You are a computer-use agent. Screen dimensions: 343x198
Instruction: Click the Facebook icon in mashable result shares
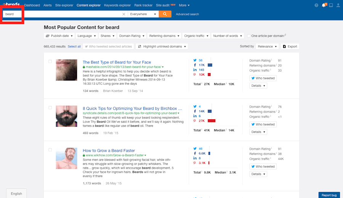tap(195, 65)
